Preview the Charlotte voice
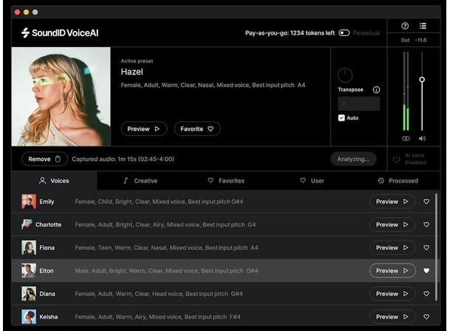This screenshot has height=331, width=450. coord(392,224)
